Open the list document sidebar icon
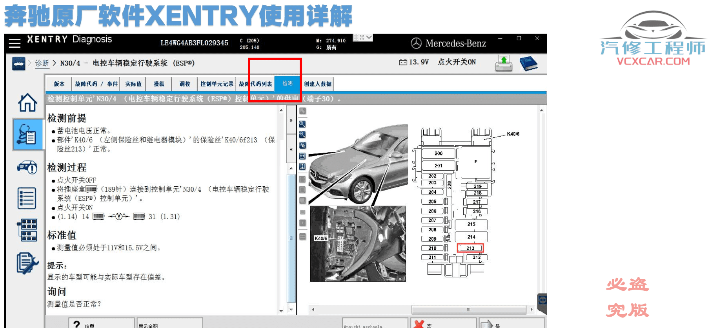708x328 pixels. pos(27,198)
